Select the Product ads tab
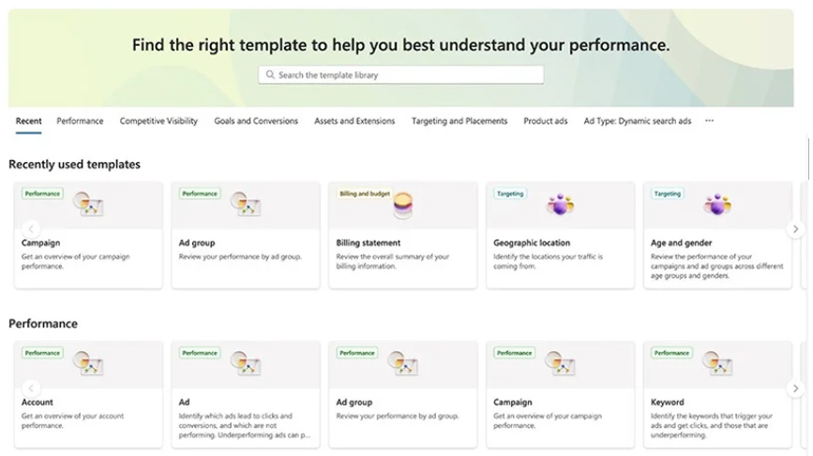This screenshot has height=456, width=813. (546, 121)
